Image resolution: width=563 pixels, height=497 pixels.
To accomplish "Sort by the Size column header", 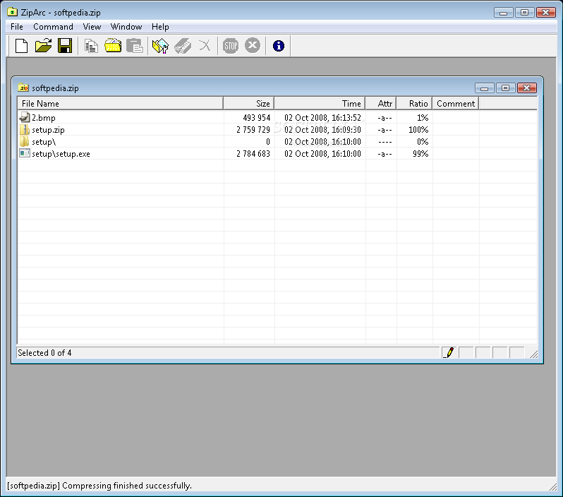I will 249,104.
